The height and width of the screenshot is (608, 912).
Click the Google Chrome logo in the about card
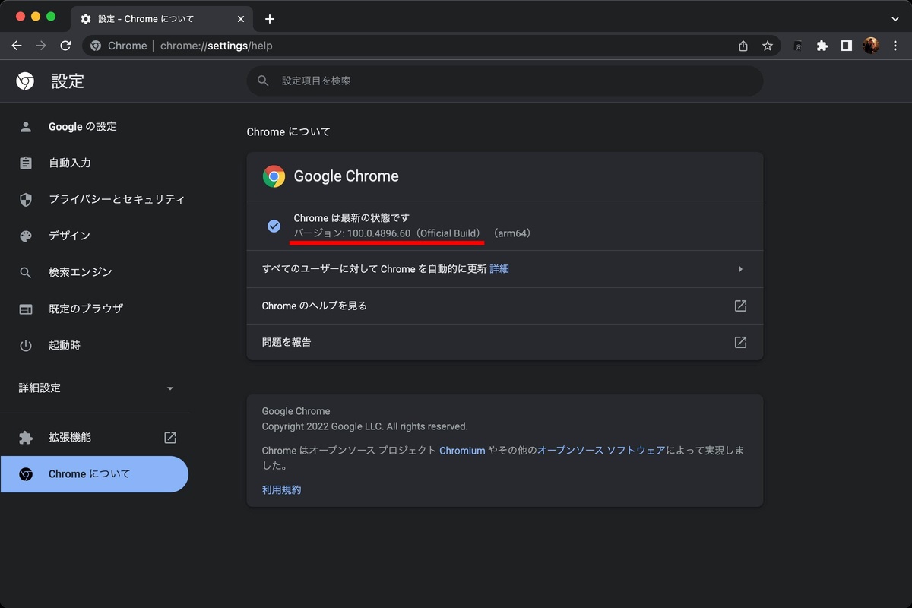click(x=274, y=176)
